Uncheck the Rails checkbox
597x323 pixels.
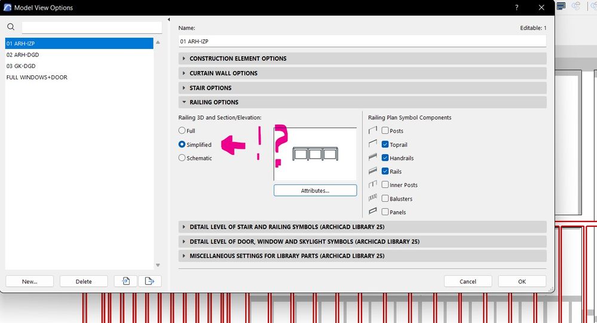coord(385,171)
